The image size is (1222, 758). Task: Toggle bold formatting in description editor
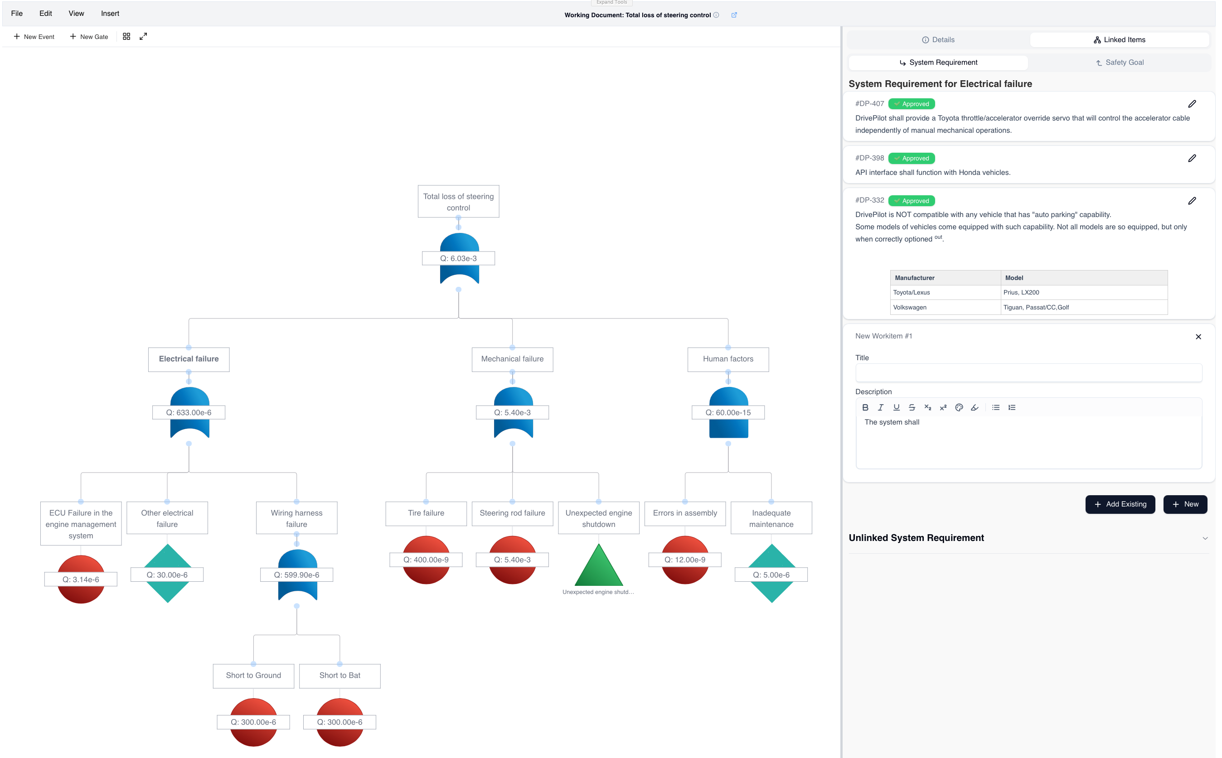pyautogui.click(x=865, y=408)
